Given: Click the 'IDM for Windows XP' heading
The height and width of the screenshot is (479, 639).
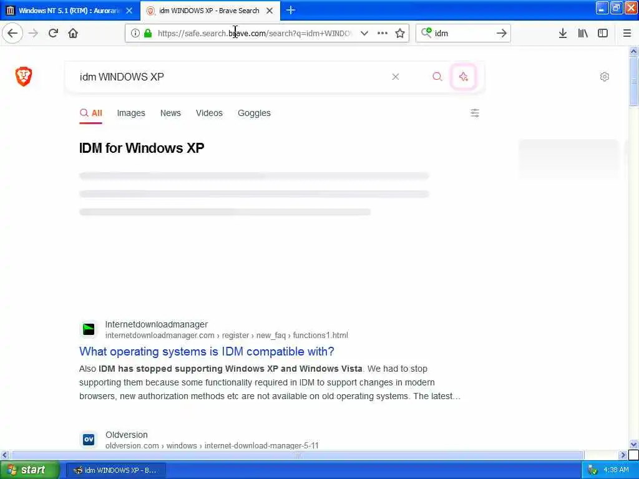Looking at the screenshot, I should point(142,148).
